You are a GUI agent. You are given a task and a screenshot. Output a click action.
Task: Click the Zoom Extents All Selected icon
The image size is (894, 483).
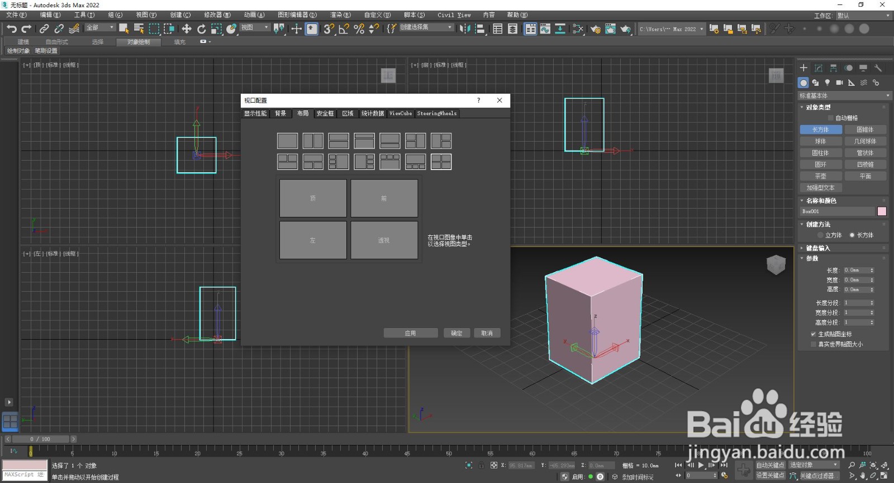tap(885, 465)
